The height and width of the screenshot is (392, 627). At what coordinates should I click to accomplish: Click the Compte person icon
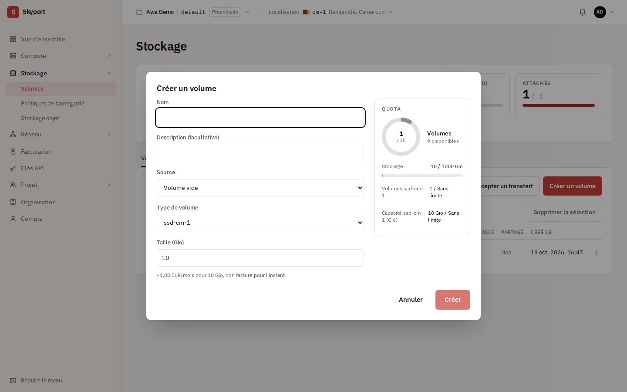click(13, 219)
